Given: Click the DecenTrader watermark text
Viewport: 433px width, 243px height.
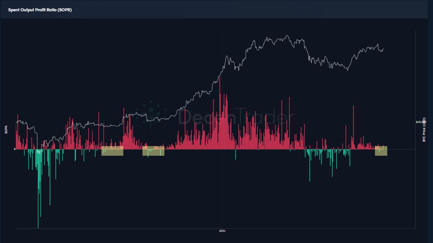Looking at the screenshot, I should (x=236, y=117).
